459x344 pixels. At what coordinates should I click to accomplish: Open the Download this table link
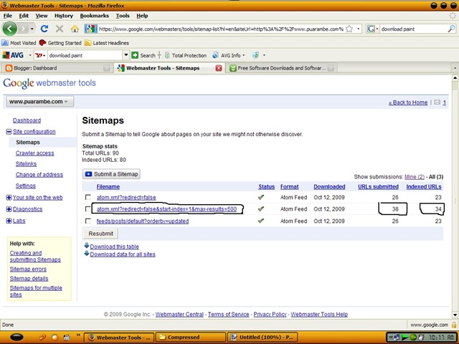114,247
